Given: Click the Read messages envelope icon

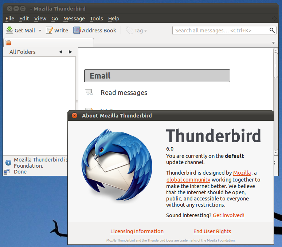Looking at the screenshot, I should click(x=89, y=92).
